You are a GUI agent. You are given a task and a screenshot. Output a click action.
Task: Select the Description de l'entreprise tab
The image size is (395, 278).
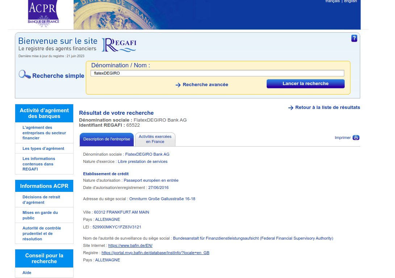tap(107, 139)
